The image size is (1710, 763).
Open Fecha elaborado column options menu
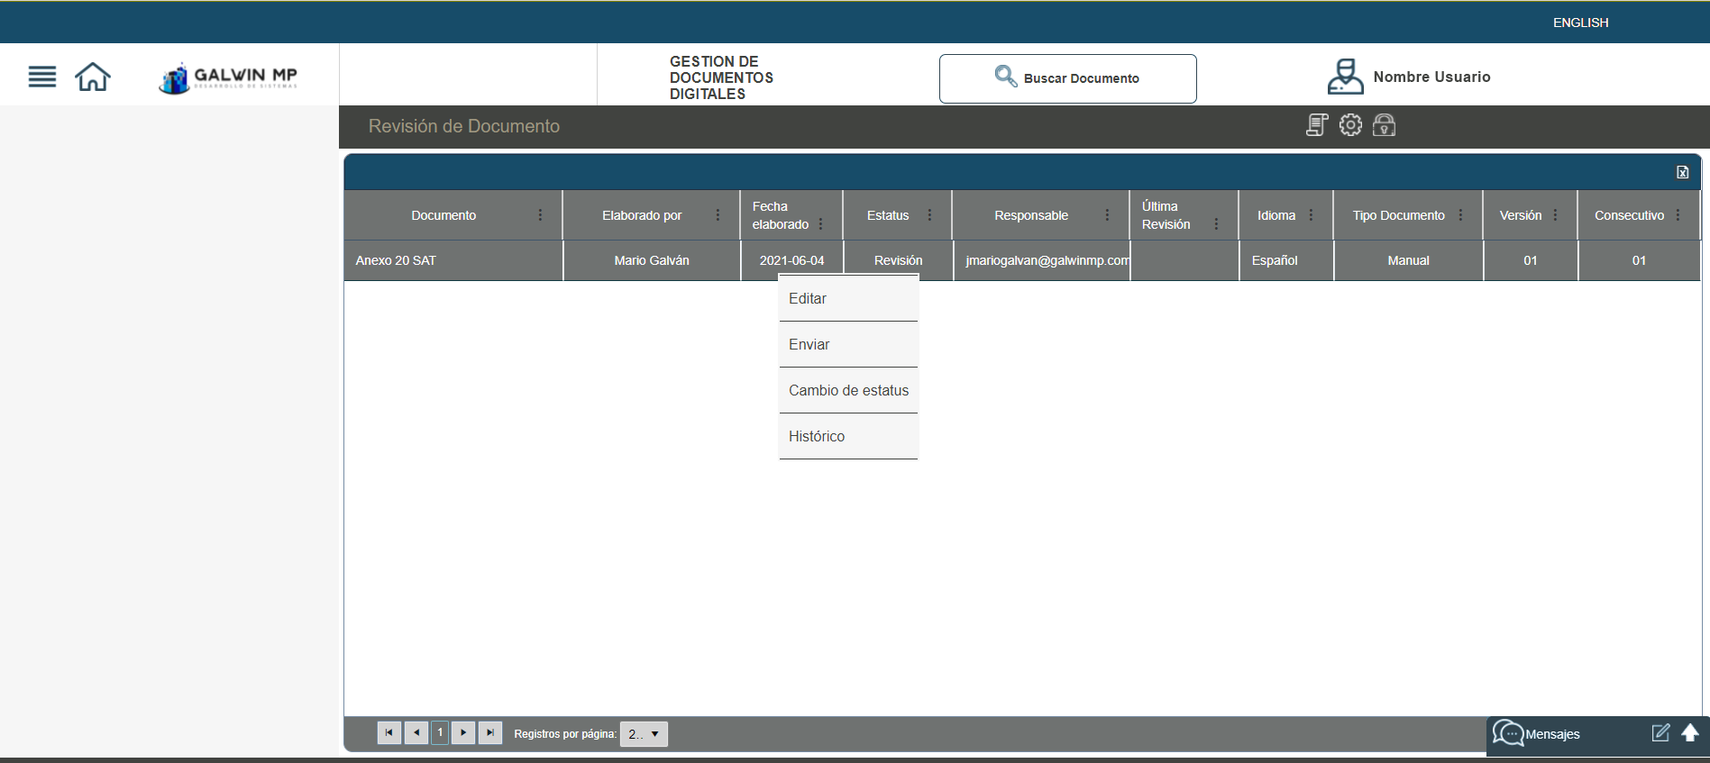point(820,224)
